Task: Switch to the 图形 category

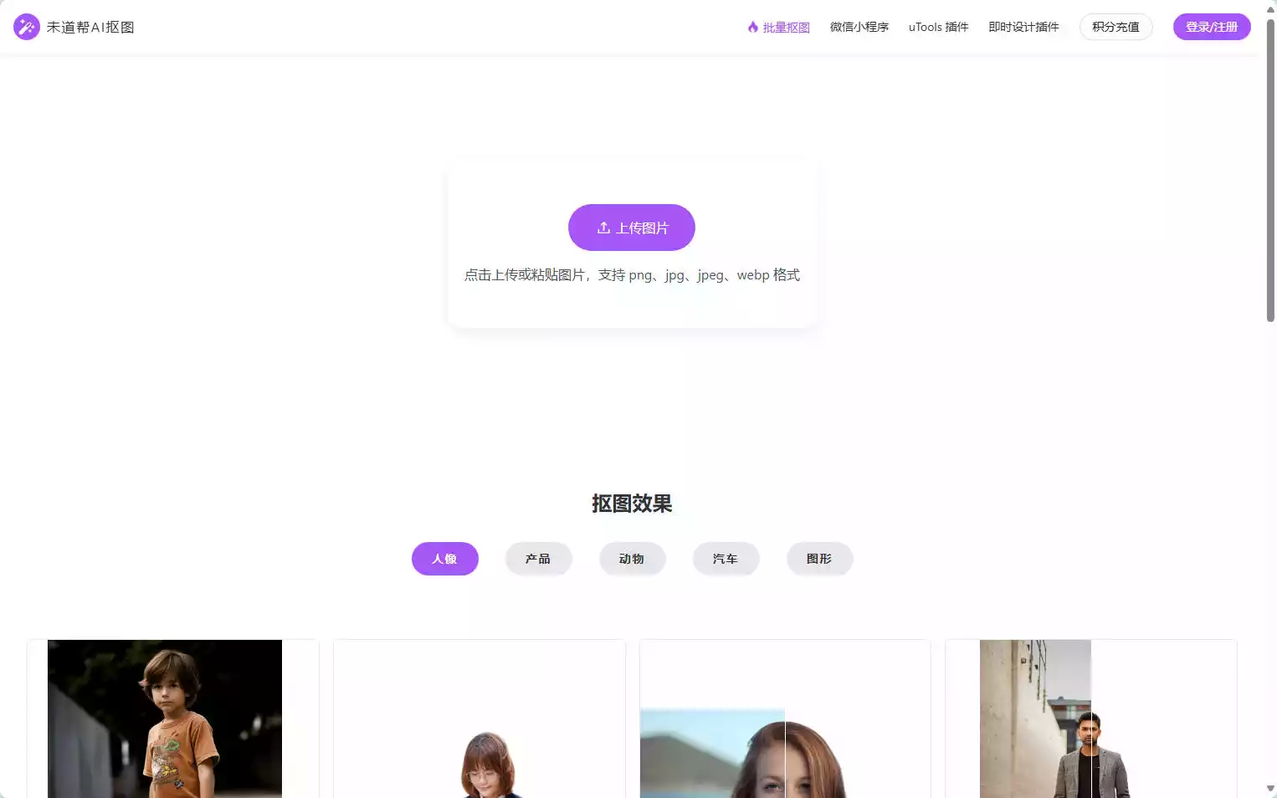Action: tap(819, 559)
